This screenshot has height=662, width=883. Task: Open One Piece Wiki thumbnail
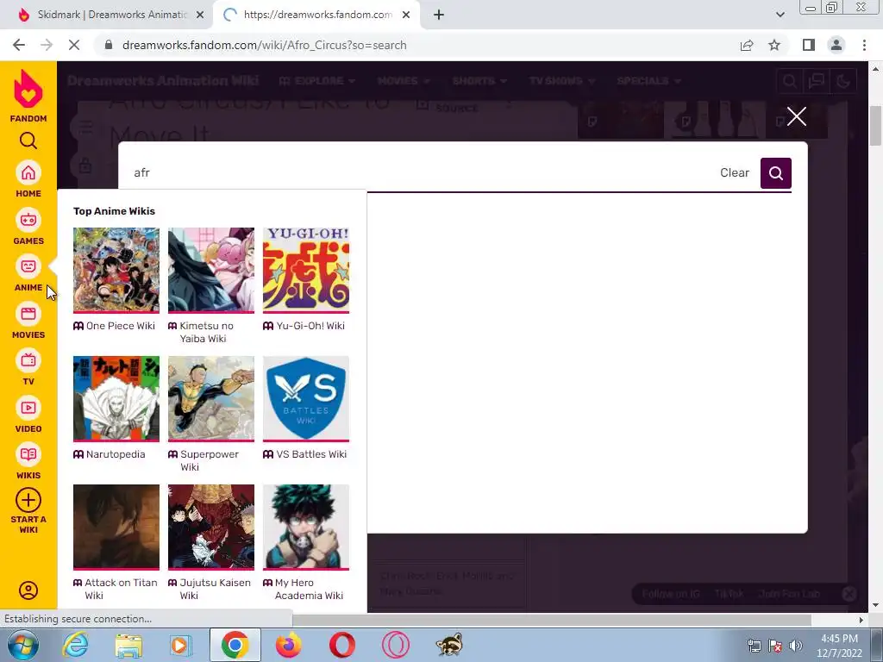click(116, 270)
